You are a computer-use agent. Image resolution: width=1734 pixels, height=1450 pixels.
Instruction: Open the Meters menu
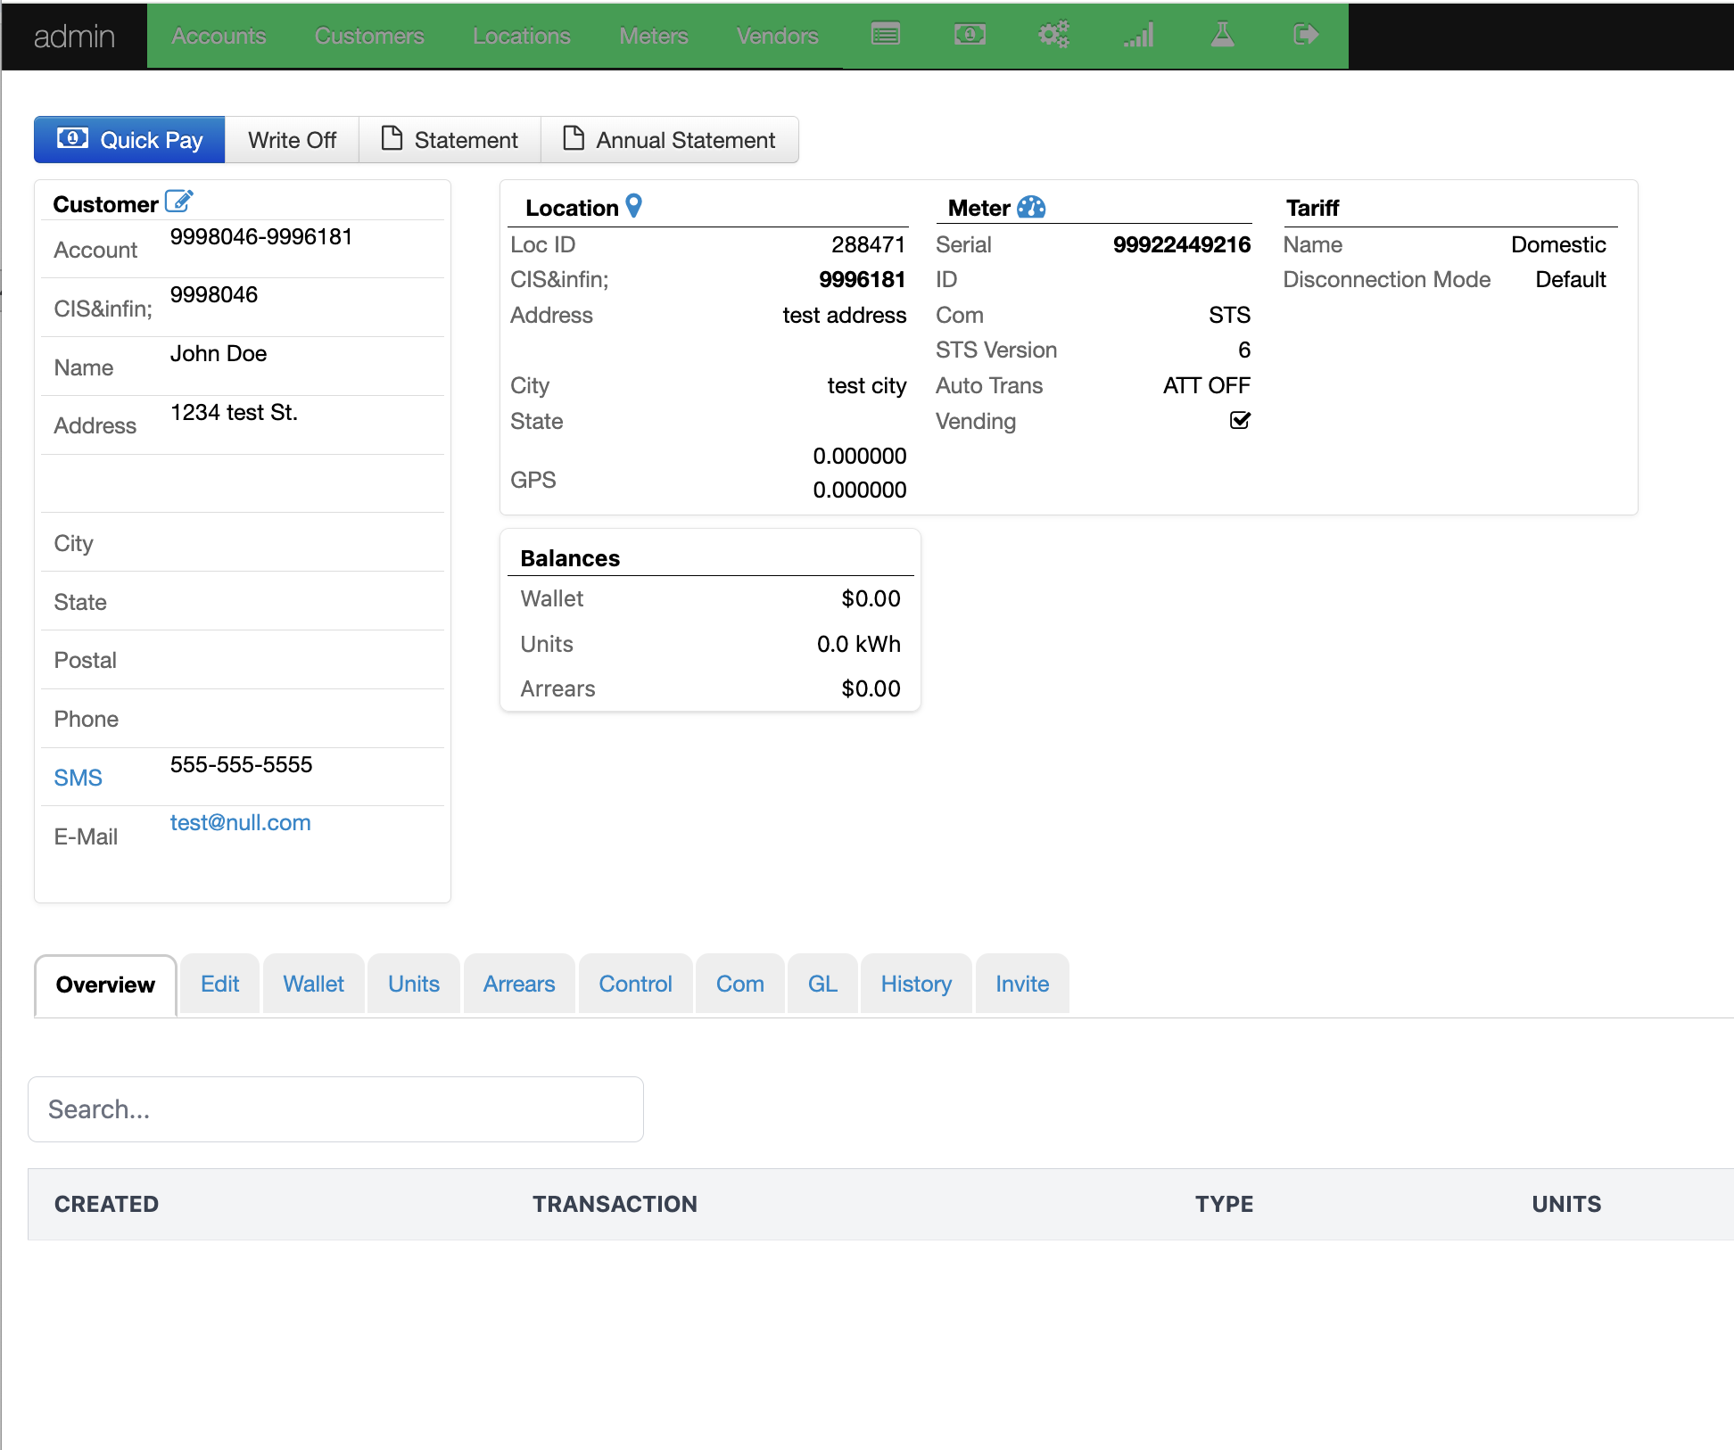pyautogui.click(x=653, y=36)
